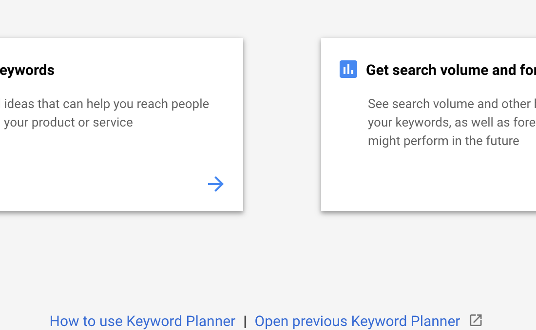Select the Get search volume heading
Screen dimensions: 536x330
coord(451,70)
